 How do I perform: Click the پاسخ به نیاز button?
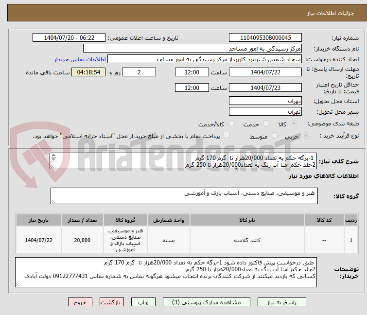pyautogui.click(x=281, y=302)
